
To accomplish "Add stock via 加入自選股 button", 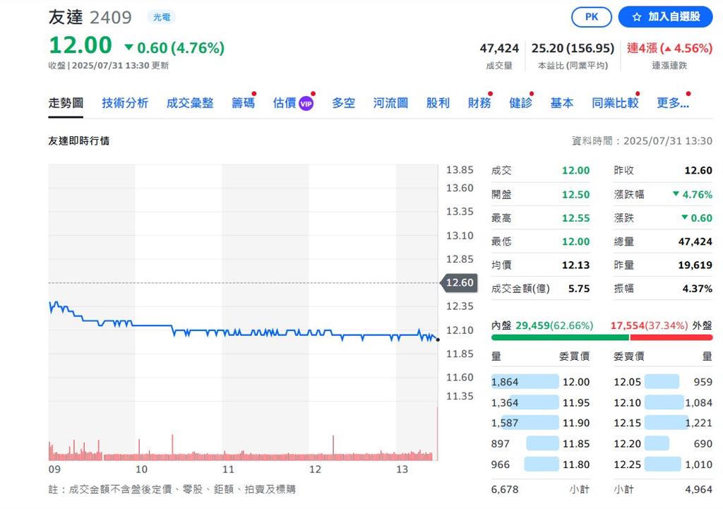I will (x=665, y=17).
